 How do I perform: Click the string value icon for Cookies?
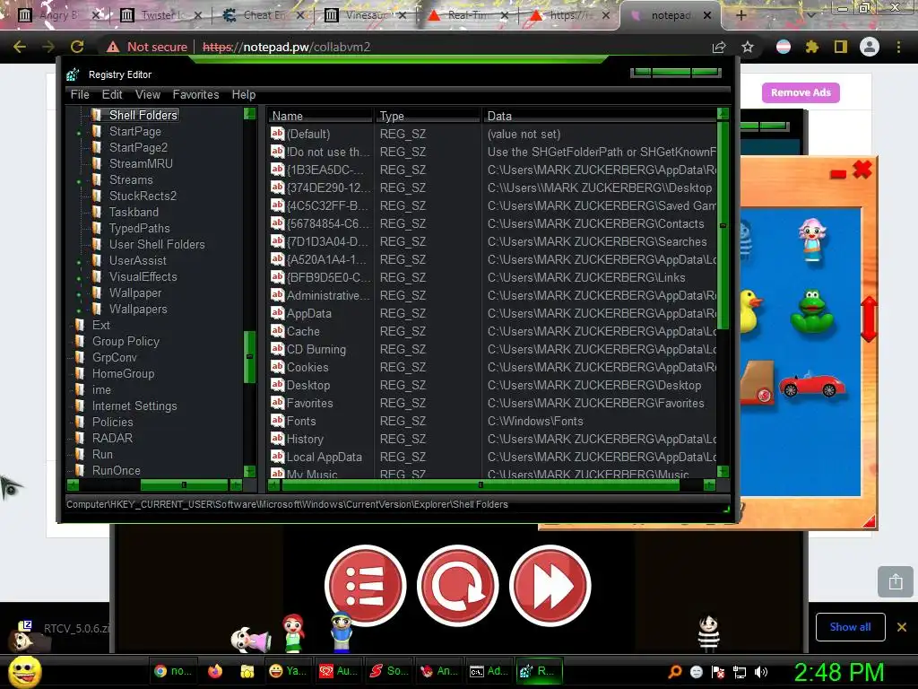[278, 367]
